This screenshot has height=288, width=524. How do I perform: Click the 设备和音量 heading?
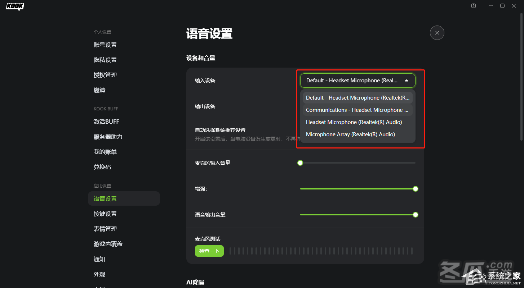pyautogui.click(x=201, y=58)
